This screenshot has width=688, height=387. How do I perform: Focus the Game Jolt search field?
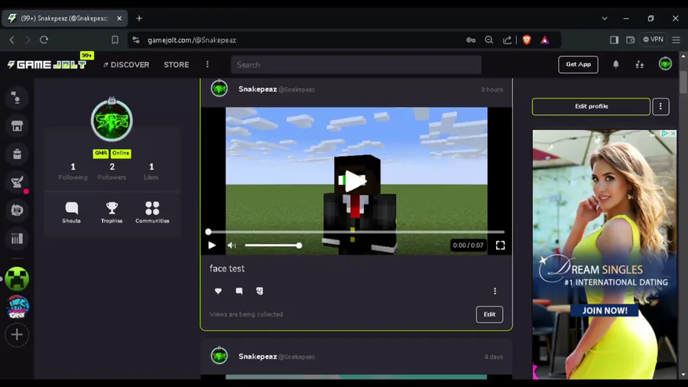click(x=356, y=64)
